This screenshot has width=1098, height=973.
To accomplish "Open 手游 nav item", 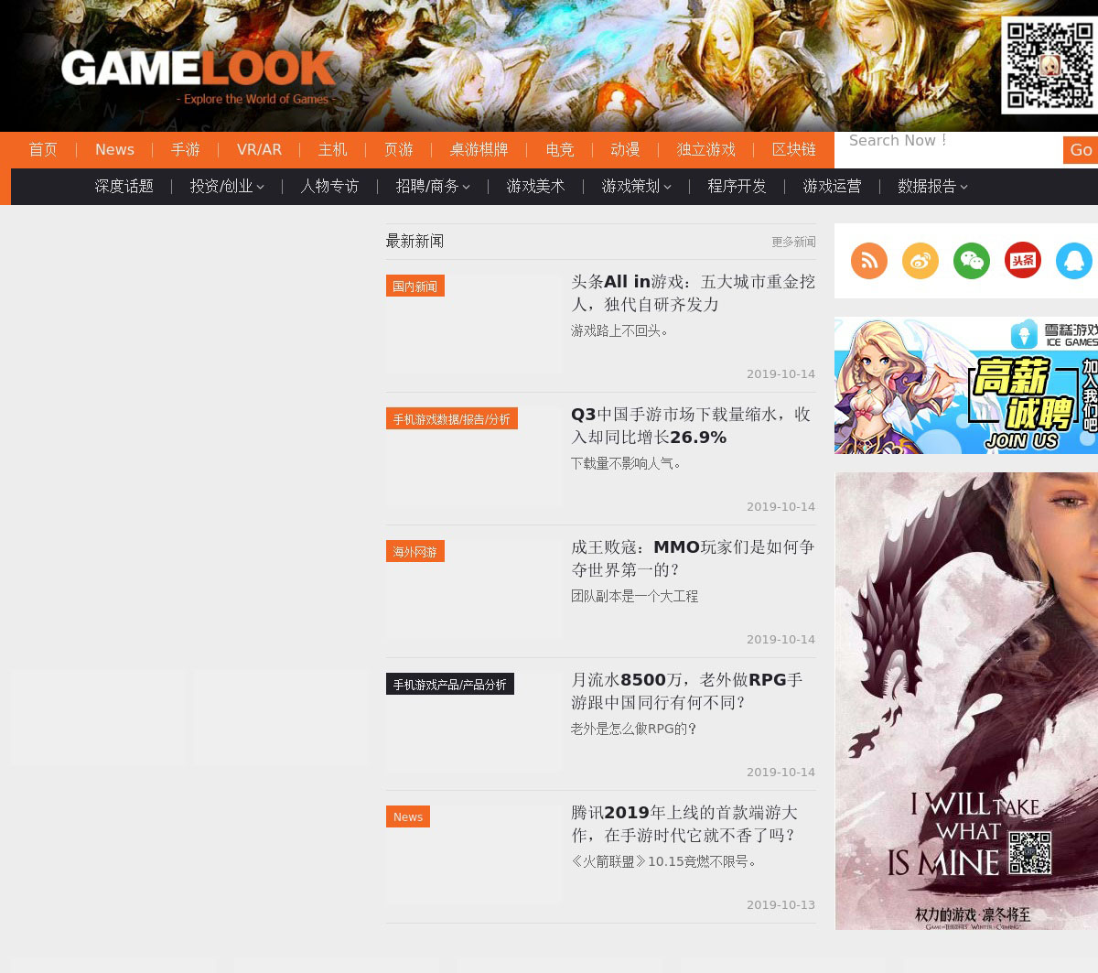I will pos(186,150).
